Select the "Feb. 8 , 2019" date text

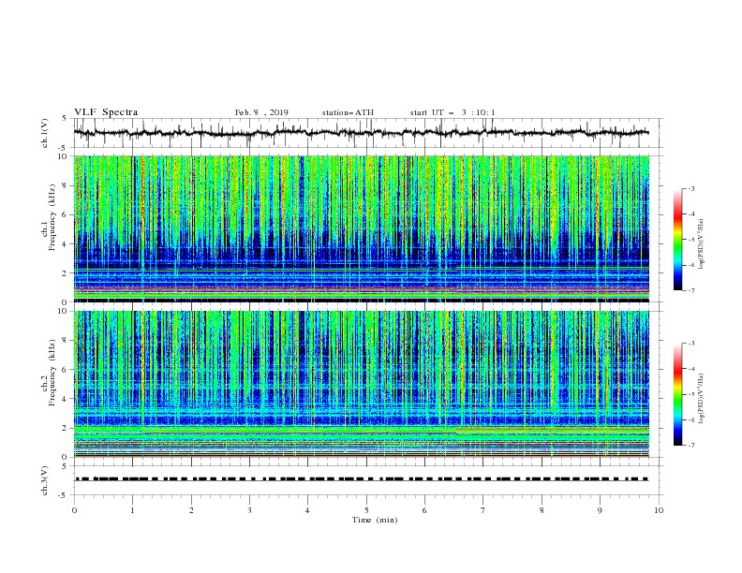[x=261, y=112]
